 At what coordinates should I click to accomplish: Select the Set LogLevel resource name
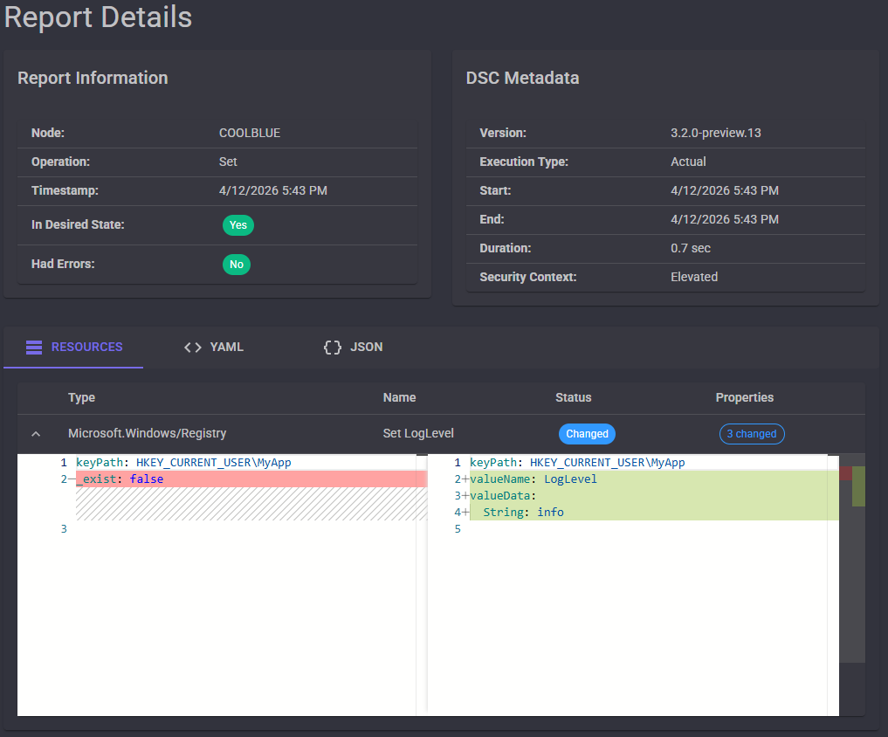(x=417, y=433)
